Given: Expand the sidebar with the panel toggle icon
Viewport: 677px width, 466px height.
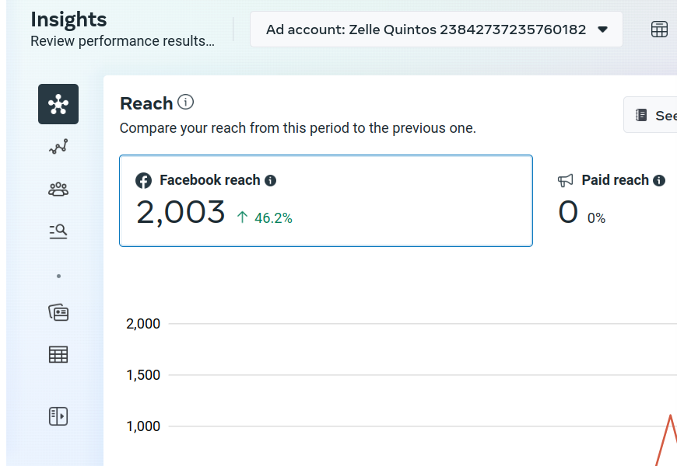Looking at the screenshot, I should (x=58, y=416).
